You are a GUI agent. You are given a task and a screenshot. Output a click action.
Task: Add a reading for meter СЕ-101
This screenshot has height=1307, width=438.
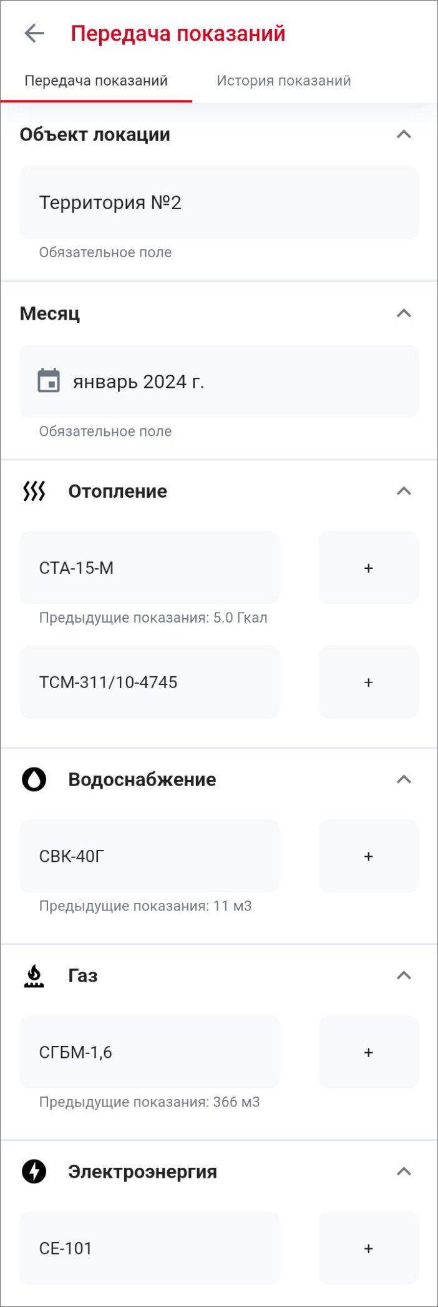[368, 1248]
